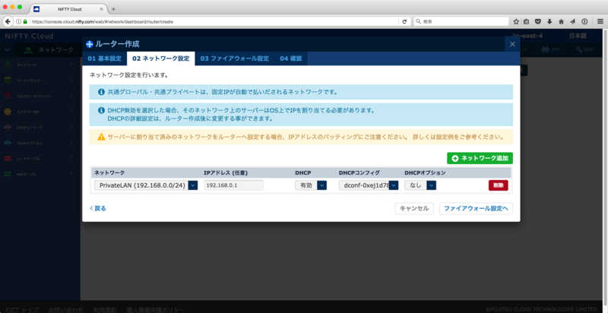Click the キャンセル button
Image resolution: width=608 pixels, height=313 pixels.
click(414, 208)
